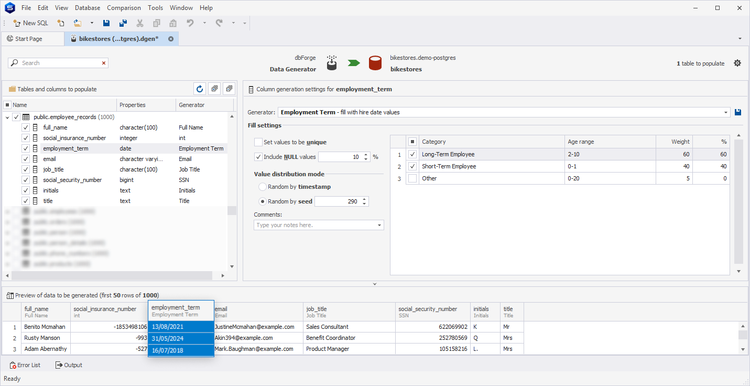Click the Refresh tables icon
This screenshot has height=386, width=750.
click(199, 89)
